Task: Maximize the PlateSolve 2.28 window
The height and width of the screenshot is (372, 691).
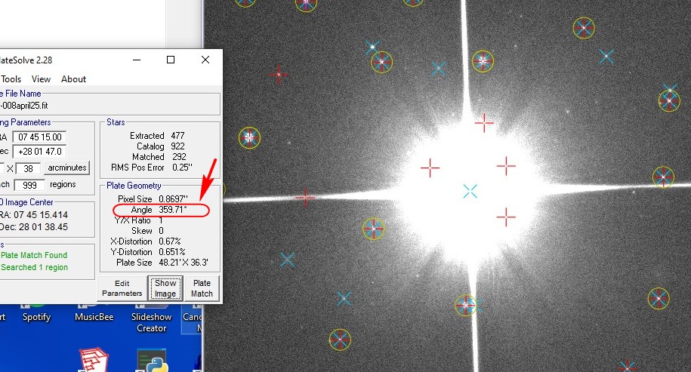Action: 171,60
